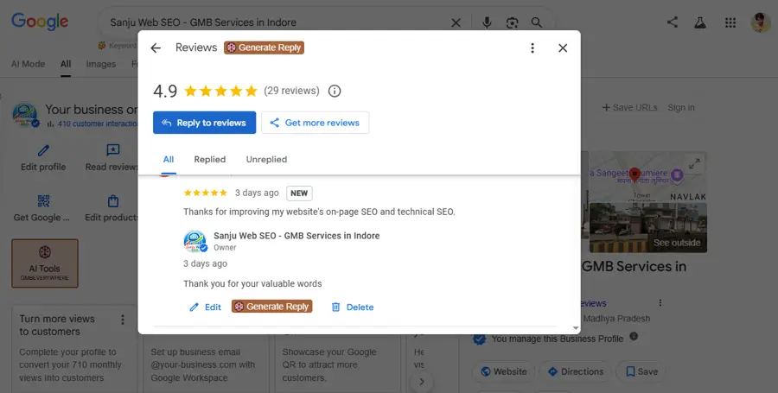
Task: Open three-dot menu beside the reviews link
Action: 660,303
